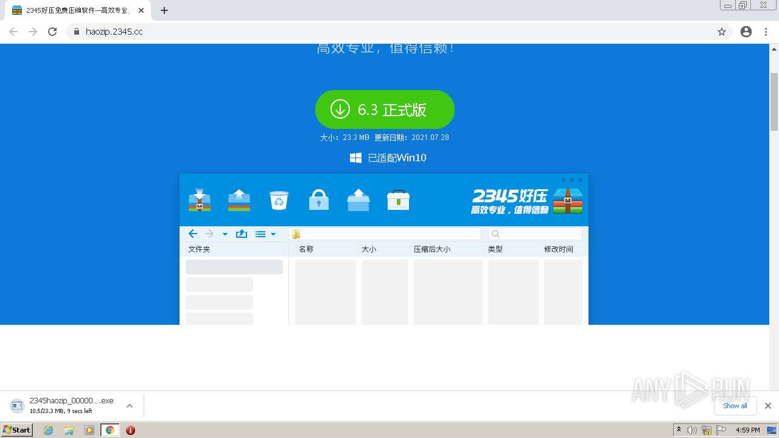The image size is (779, 438).
Task: Select the 2345好压 browser tab
Action: (77, 10)
